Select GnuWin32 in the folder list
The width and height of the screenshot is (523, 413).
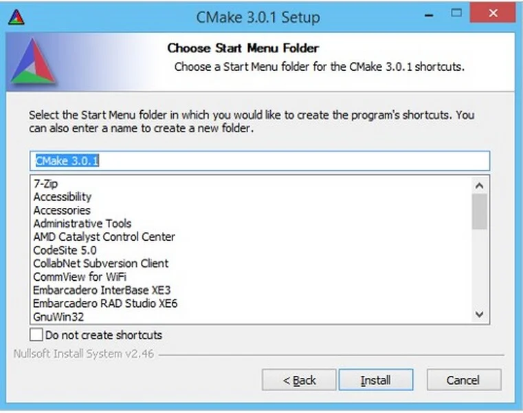coord(58,317)
